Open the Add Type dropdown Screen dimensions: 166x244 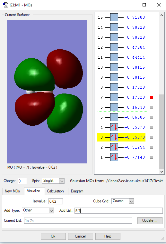point(38,210)
